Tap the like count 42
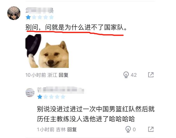 (x=134, y=75)
